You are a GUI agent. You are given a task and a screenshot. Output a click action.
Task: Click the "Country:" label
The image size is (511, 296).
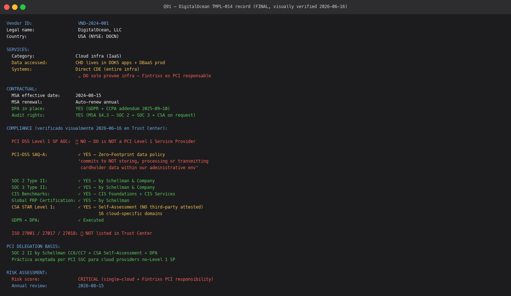pos(17,36)
